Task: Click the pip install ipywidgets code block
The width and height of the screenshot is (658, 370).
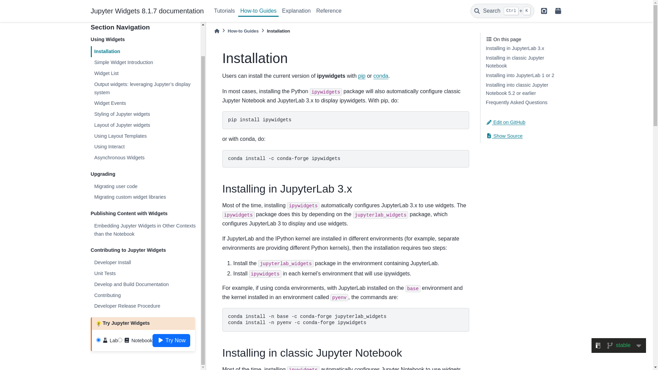Action: click(x=345, y=120)
